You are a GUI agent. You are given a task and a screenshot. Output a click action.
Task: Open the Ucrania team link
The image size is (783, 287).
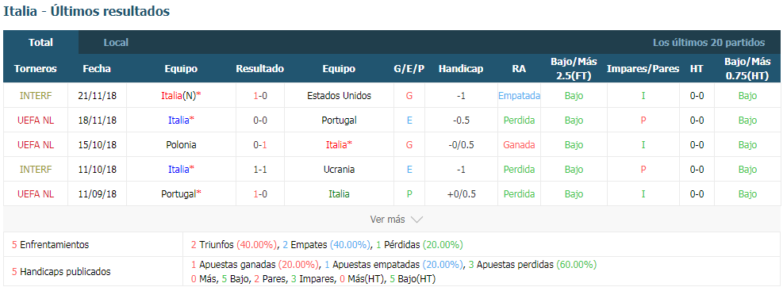(339, 169)
